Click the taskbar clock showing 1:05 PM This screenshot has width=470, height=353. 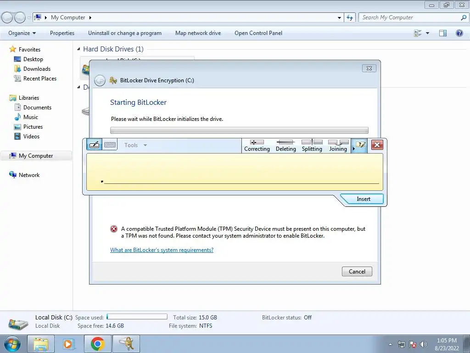pos(447,344)
